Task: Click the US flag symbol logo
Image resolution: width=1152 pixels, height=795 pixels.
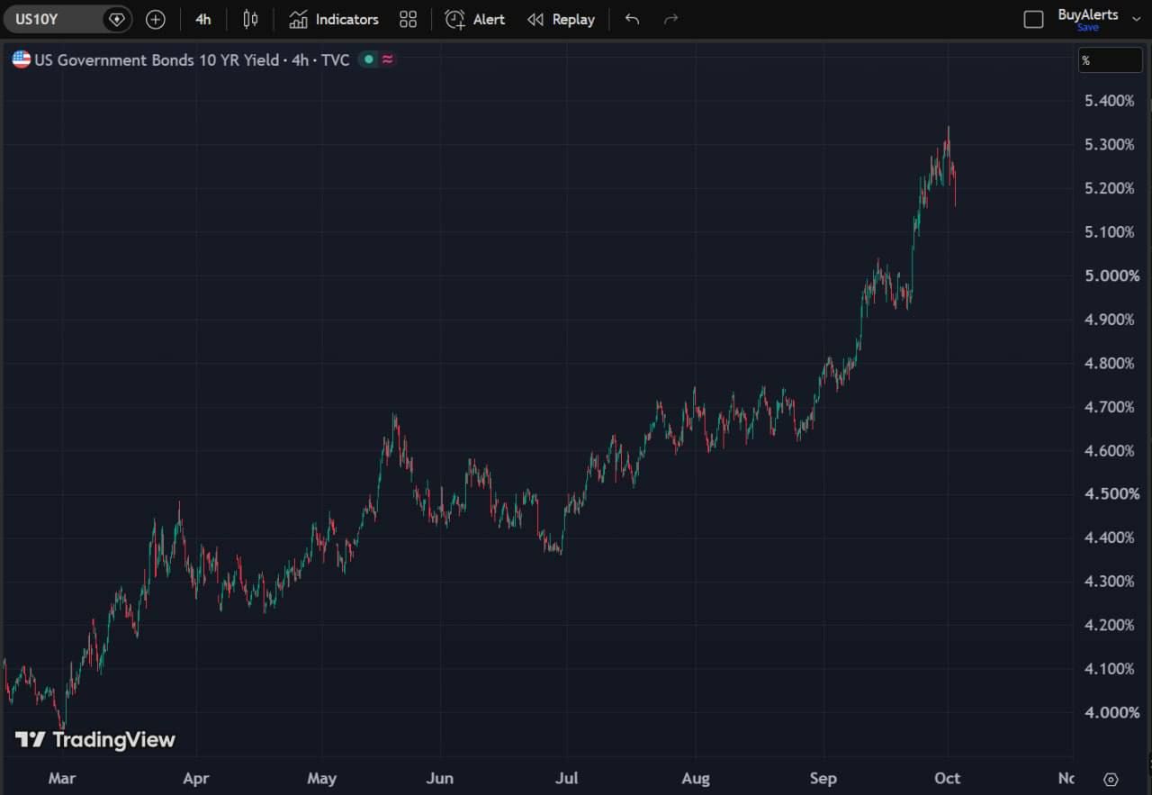Action: point(21,60)
